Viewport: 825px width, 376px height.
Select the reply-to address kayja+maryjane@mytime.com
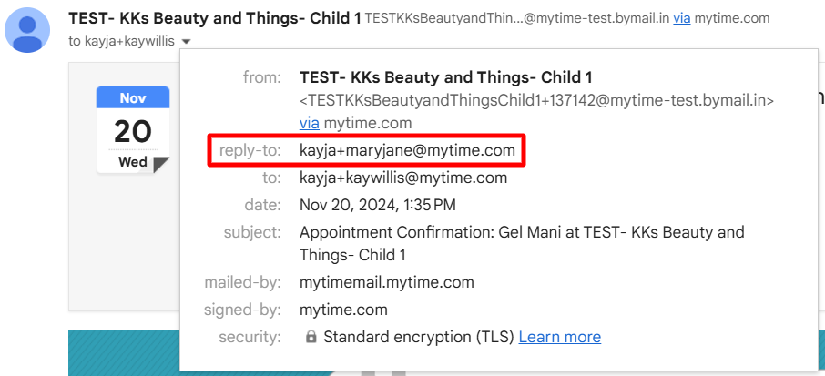[x=407, y=151]
